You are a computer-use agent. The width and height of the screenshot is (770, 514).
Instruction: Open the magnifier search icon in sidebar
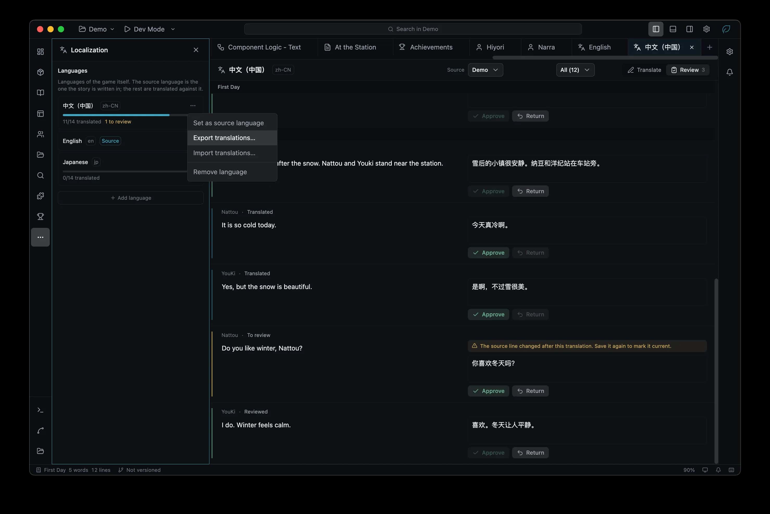pyautogui.click(x=40, y=175)
